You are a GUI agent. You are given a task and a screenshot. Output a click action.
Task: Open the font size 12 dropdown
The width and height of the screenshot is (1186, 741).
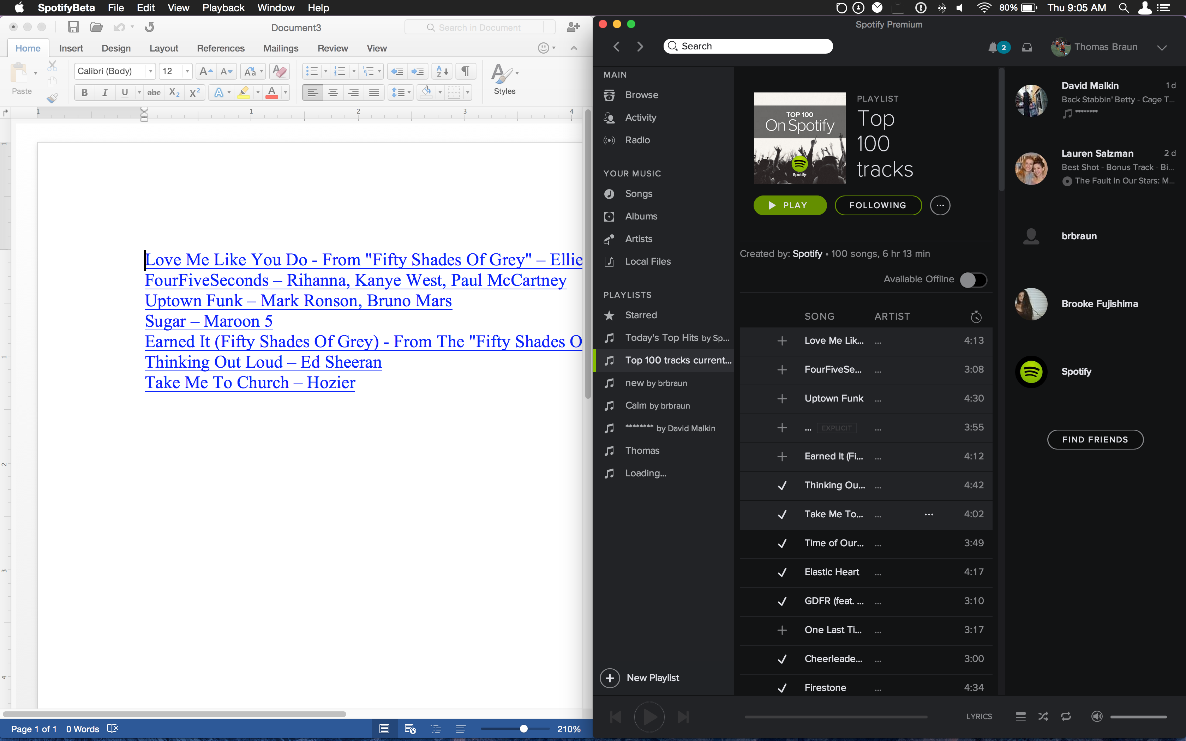click(187, 72)
